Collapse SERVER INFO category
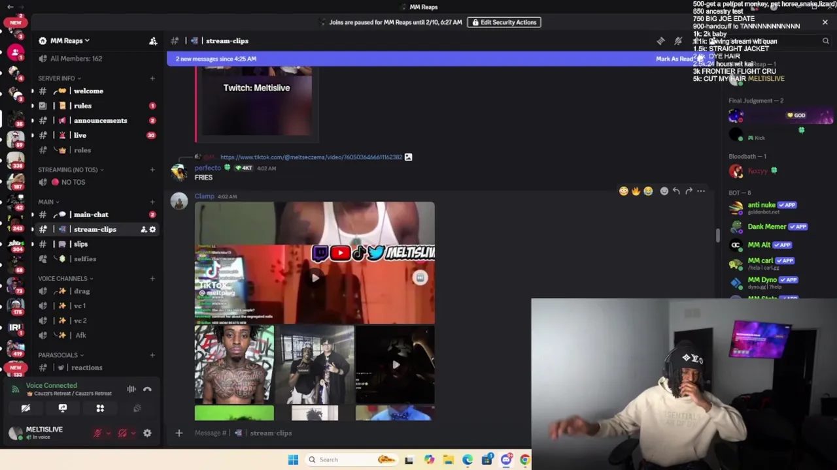837x470 pixels. click(x=60, y=78)
